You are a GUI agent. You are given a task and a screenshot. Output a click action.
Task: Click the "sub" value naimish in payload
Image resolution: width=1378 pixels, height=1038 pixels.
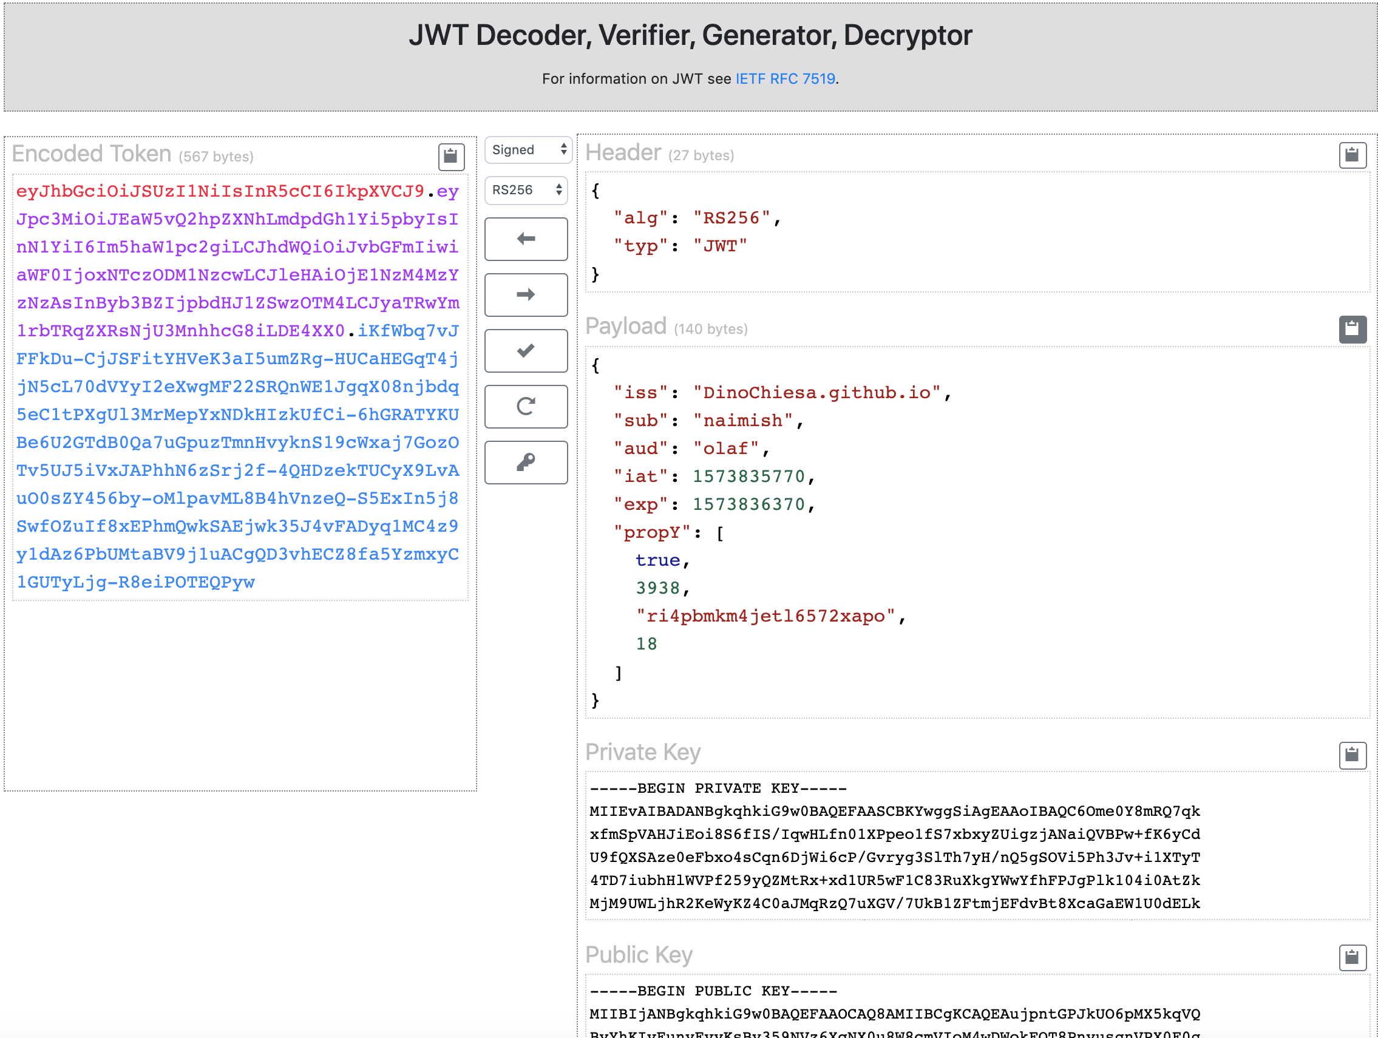pyautogui.click(x=742, y=421)
